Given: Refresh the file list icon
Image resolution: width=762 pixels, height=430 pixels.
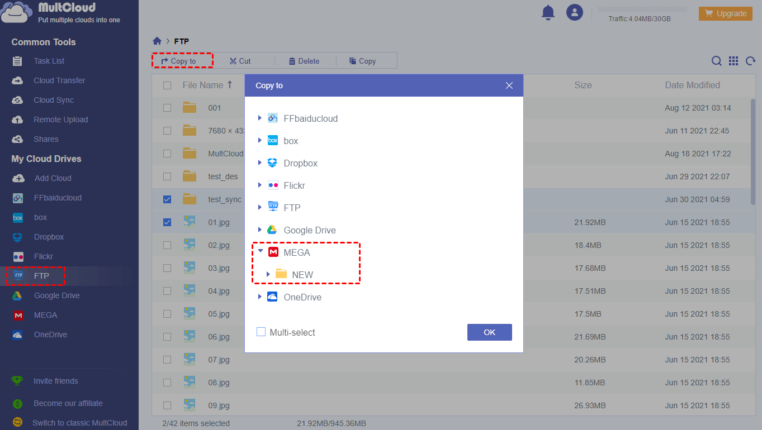Looking at the screenshot, I should pos(751,61).
